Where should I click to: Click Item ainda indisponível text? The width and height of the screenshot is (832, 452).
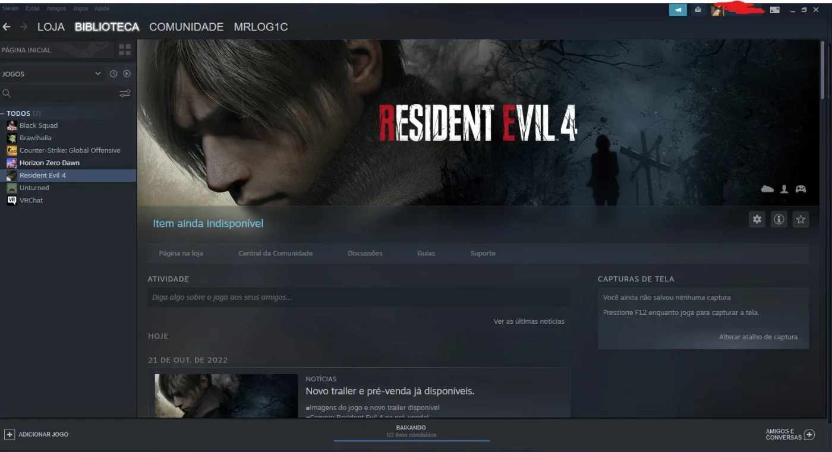pyautogui.click(x=208, y=223)
